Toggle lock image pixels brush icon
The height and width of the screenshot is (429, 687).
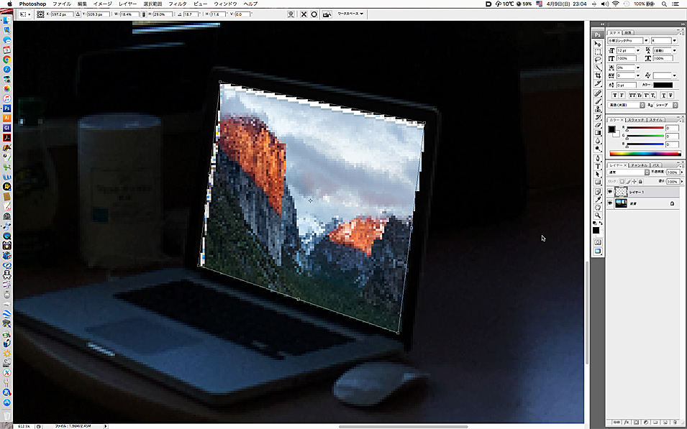point(628,181)
